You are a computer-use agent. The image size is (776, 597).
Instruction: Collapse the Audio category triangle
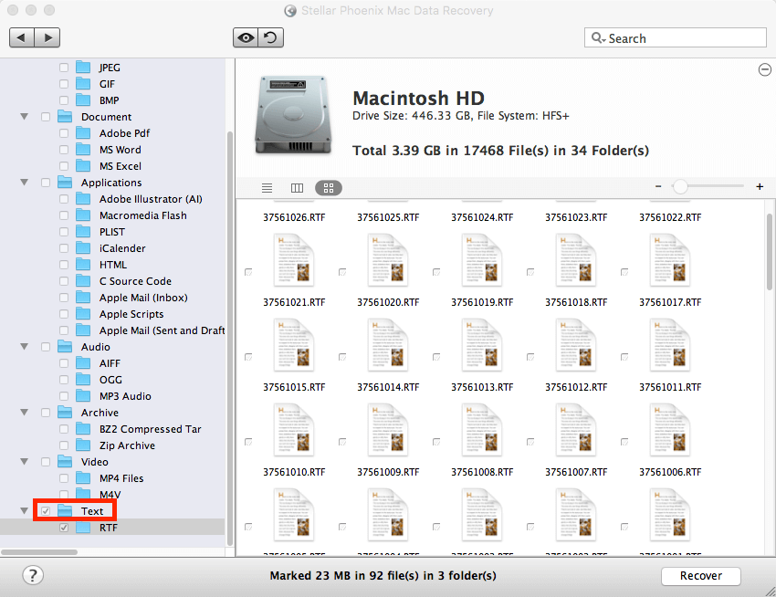pos(24,347)
